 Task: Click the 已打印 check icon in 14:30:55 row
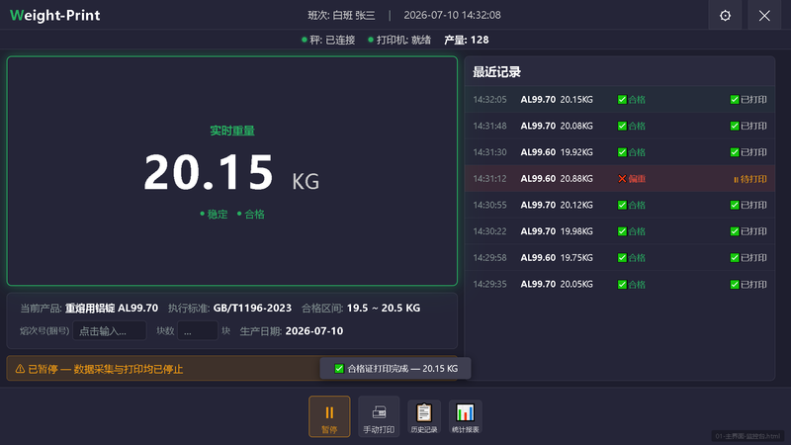pyautogui.click(x=735, y=205)
